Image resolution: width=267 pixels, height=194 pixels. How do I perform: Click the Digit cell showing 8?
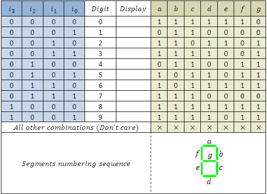100,107
